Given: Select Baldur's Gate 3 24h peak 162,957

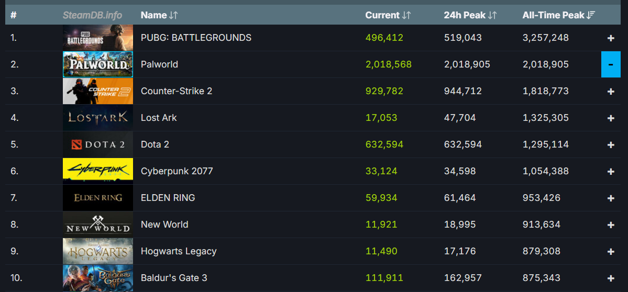Looking at the screenshot, I should tap(463, 278).
